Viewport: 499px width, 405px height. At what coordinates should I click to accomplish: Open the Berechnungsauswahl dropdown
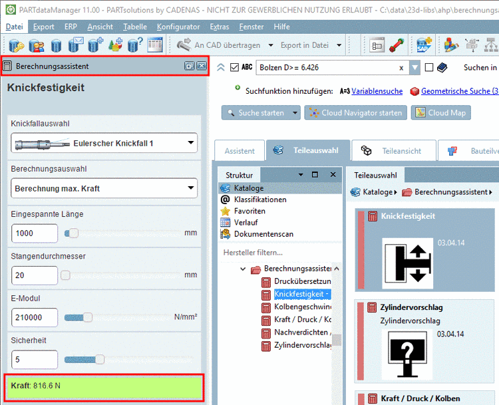(x=104, y=188)
